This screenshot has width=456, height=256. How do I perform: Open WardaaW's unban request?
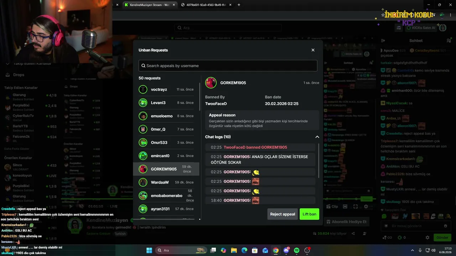pos(166,182)
